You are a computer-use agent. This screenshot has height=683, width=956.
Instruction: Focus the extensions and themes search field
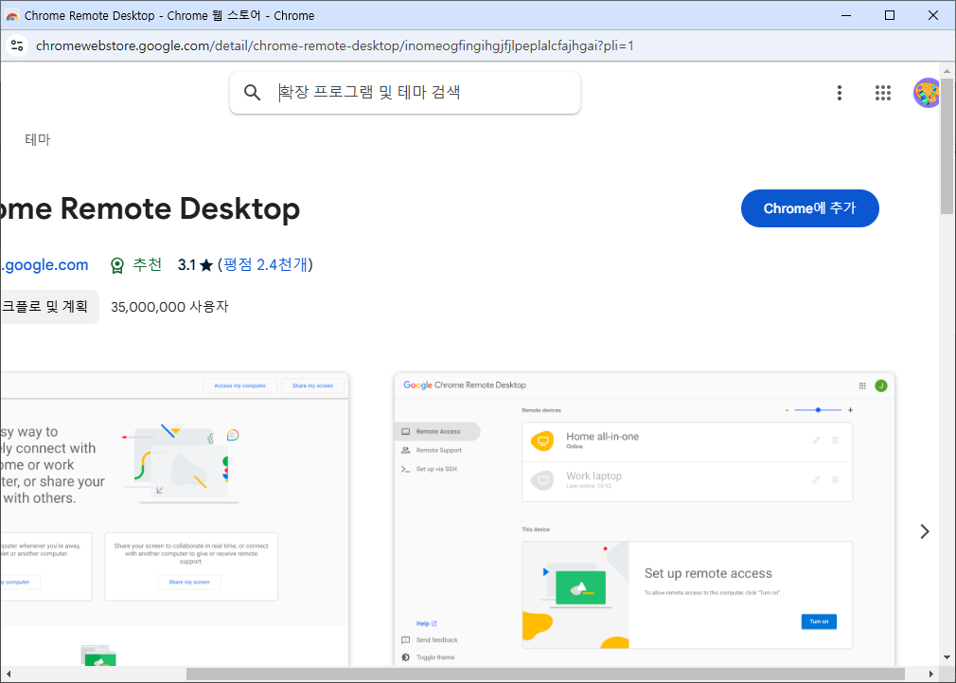point(405,93)
